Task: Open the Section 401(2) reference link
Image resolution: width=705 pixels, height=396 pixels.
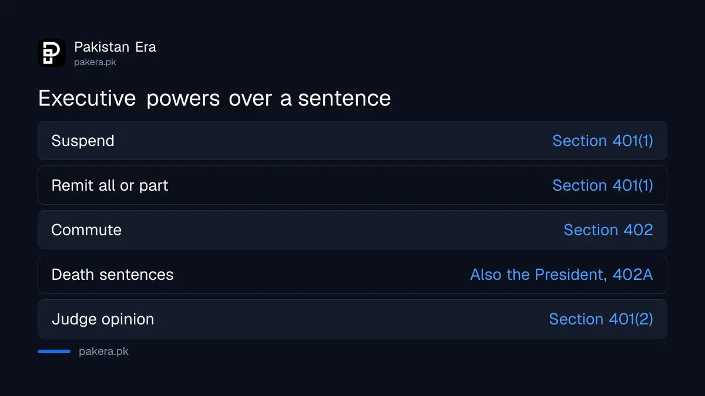Action: (601, 319)
